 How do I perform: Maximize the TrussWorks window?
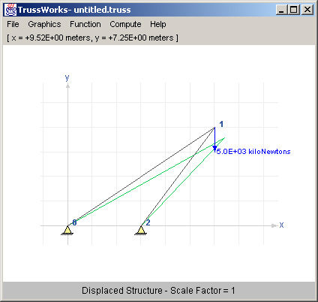coord(294,10)
